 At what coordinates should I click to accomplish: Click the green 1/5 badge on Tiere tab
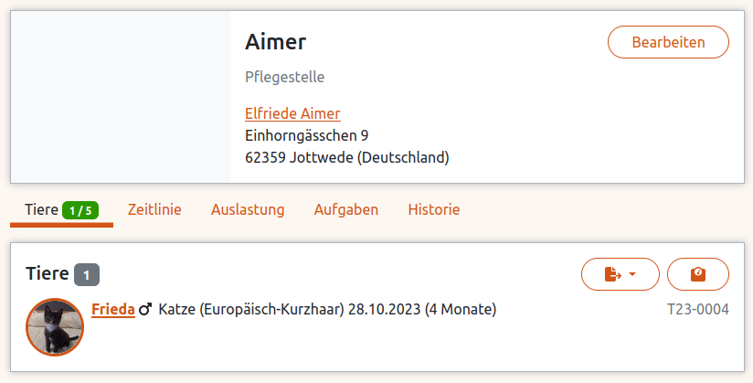tap(81, 210)
